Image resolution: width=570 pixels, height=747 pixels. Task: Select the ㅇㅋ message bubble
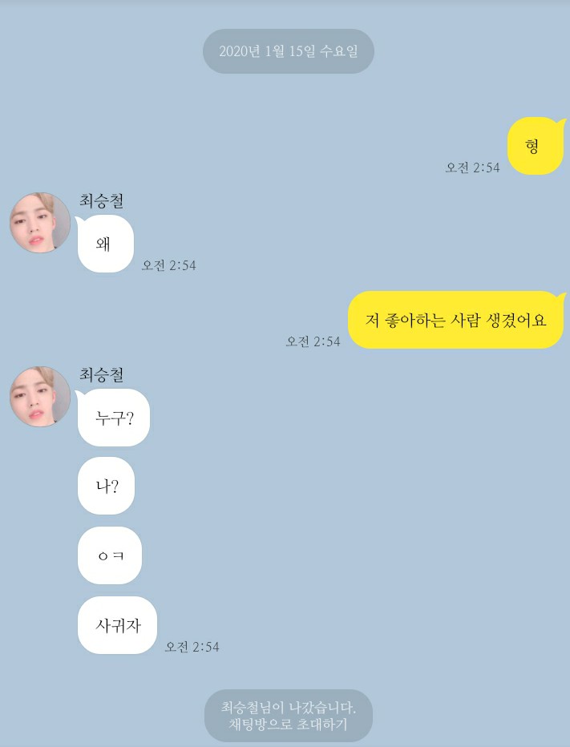110,555
